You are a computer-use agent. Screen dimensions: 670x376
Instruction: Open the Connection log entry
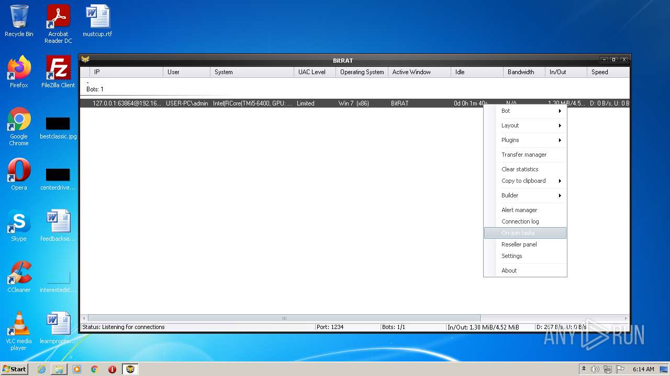click(525, 221)
